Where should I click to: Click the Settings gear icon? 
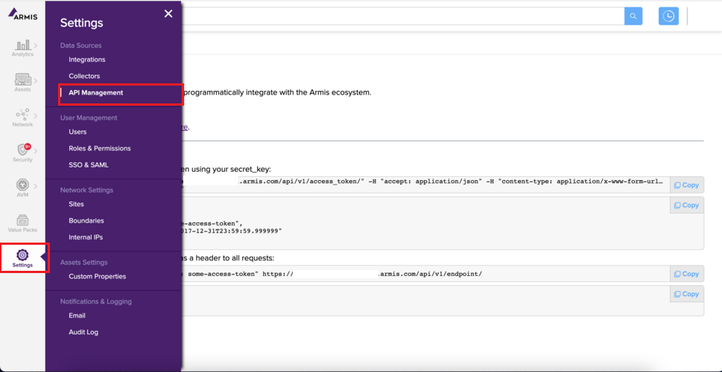point(22,256)
